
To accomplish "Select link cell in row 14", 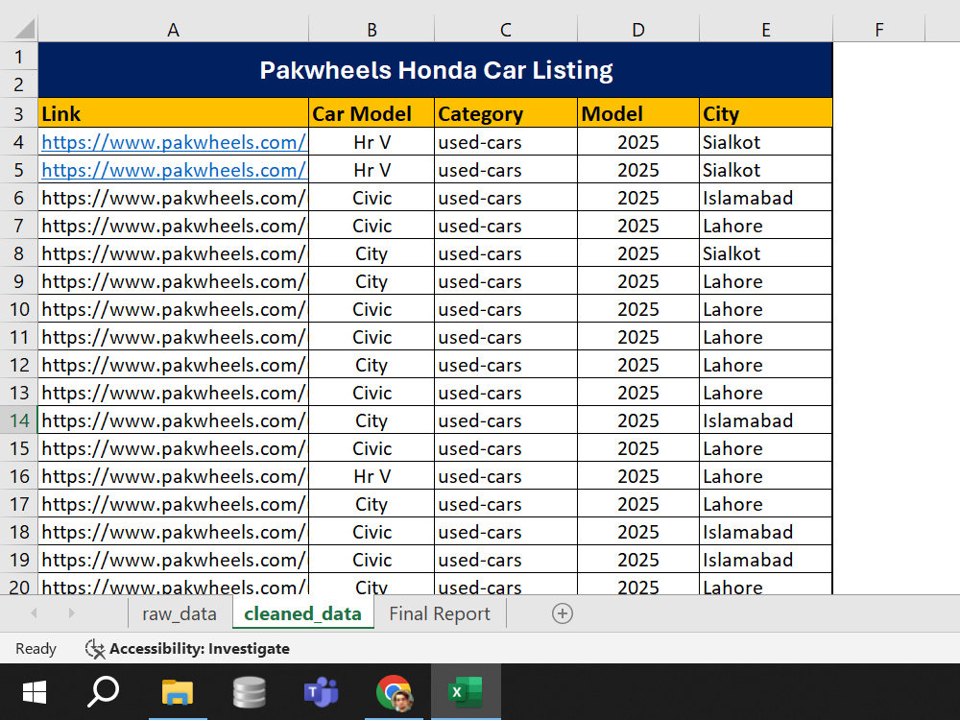I will coord(173,420).
